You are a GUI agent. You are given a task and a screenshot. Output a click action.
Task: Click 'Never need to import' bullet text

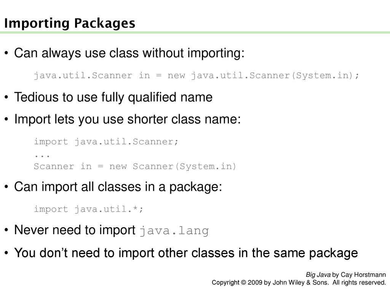75,230
